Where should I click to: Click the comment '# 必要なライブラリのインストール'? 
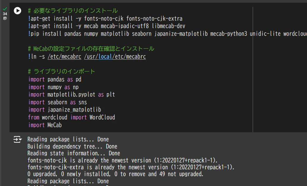click(73, 11)
